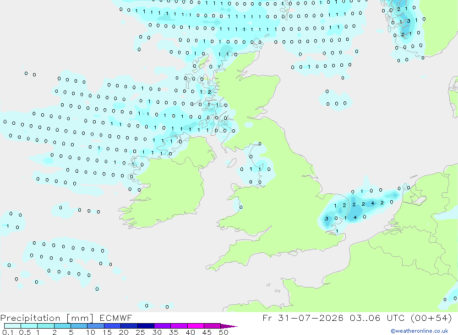Click the legend label "50"
The height and width of the screenshot is (335, 458).
point(224,332)
